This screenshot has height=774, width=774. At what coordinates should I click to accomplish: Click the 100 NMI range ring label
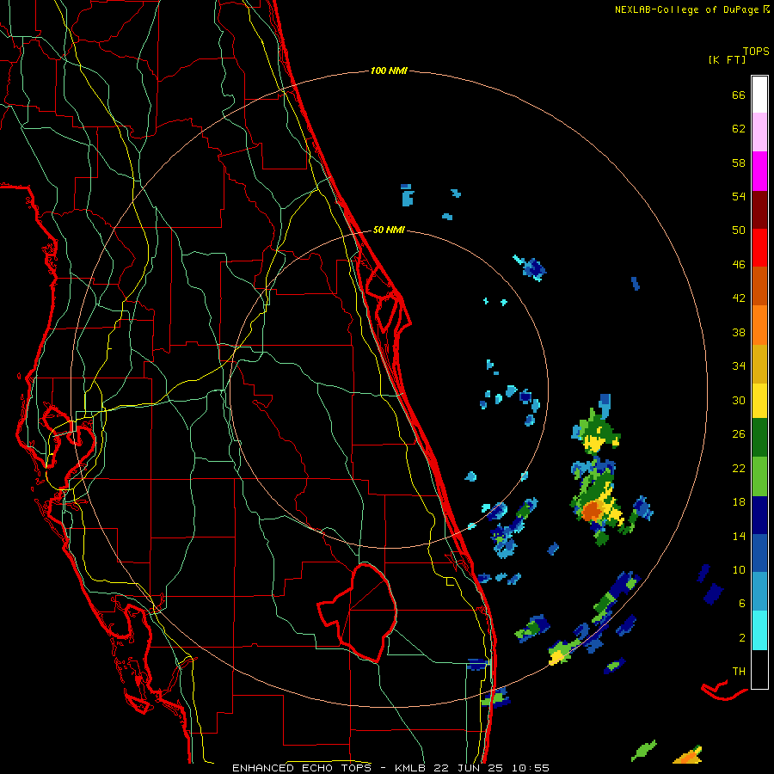pos(389,71)
